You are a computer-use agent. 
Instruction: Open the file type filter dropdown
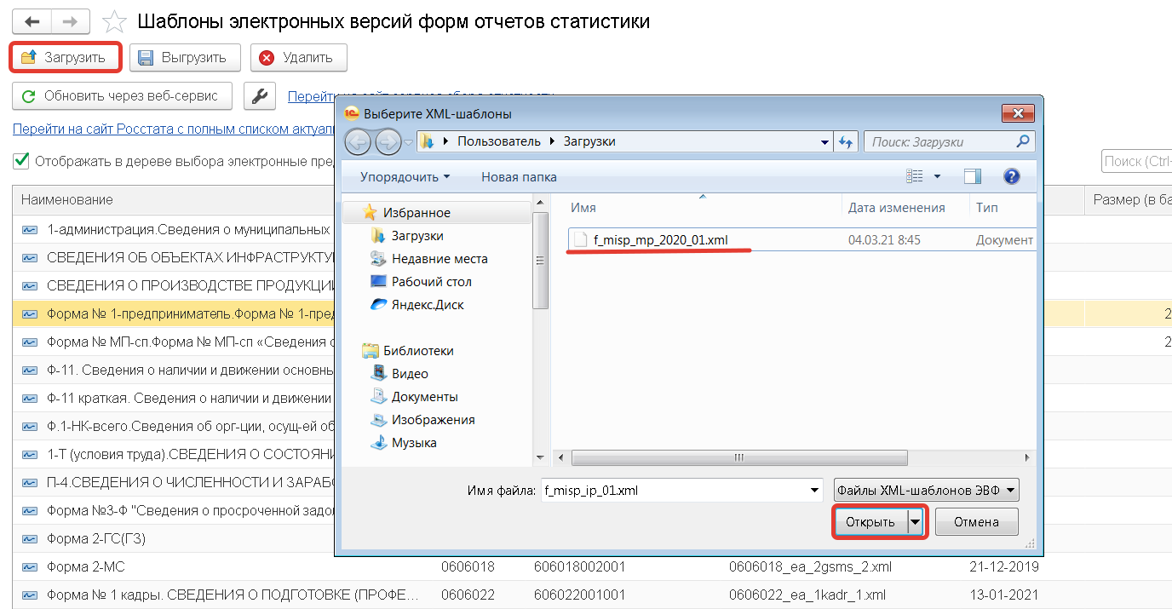(926, 490)
